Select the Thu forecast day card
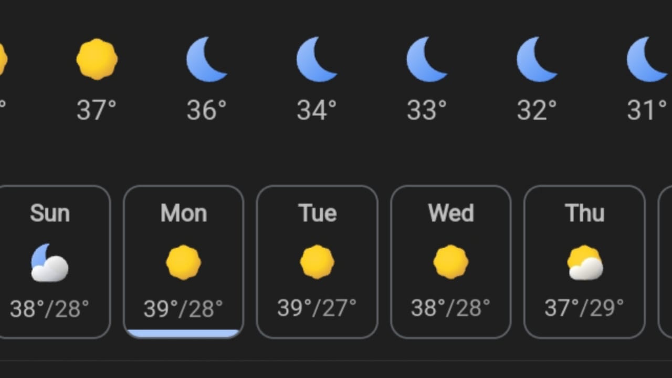 pyautogui.click(x=584, y=262)
